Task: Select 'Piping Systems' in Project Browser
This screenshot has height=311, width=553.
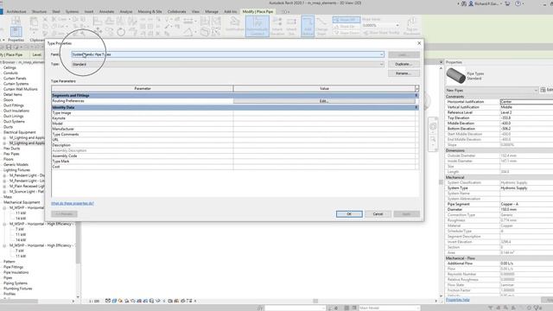Action: pos(16,283)
